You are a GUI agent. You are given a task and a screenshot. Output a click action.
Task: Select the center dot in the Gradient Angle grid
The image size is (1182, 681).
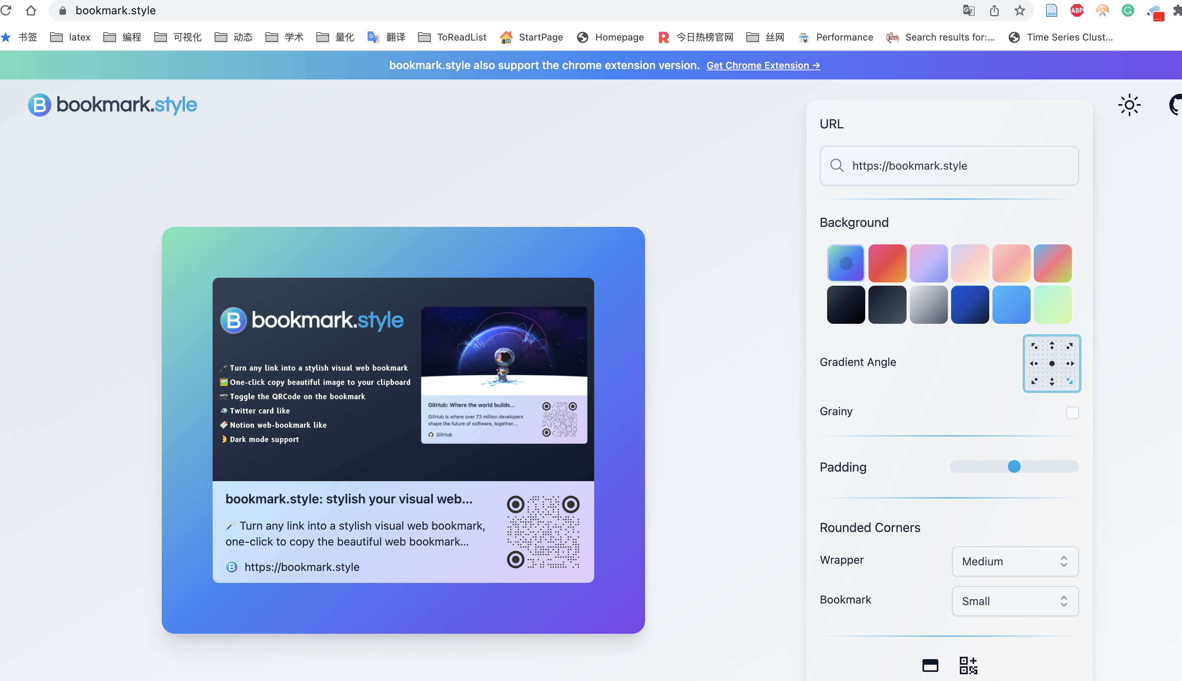point(1052,364)
